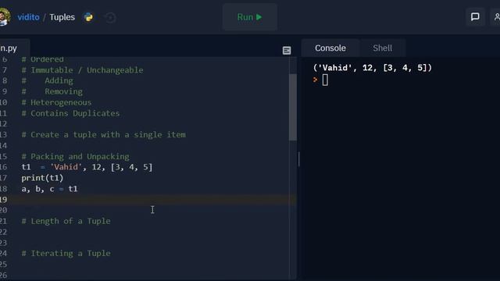Viewport: 500px width, 281px height.
Task: Switch to the Shell tab
Action: [382, 48]
